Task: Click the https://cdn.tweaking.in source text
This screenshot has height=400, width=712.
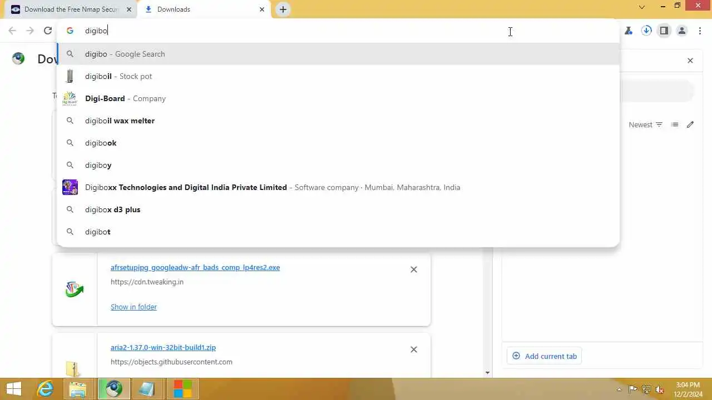Action: pyautogui.click(x=147, y=282)
